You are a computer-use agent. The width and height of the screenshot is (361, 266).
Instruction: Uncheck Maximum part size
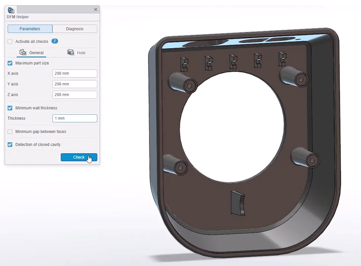pyautogui.click(x=10, y=63)
